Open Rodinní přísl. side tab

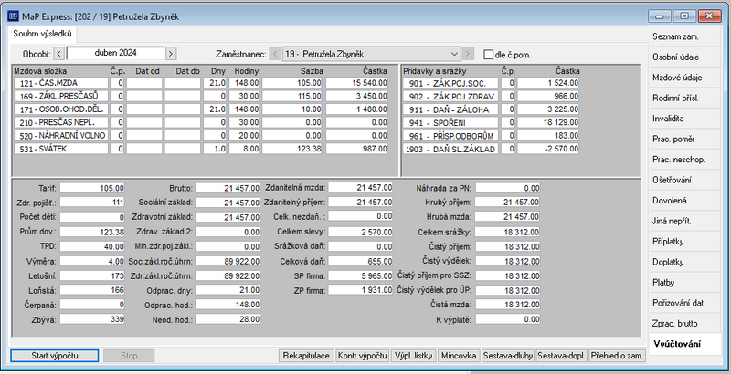coord(684,99)
